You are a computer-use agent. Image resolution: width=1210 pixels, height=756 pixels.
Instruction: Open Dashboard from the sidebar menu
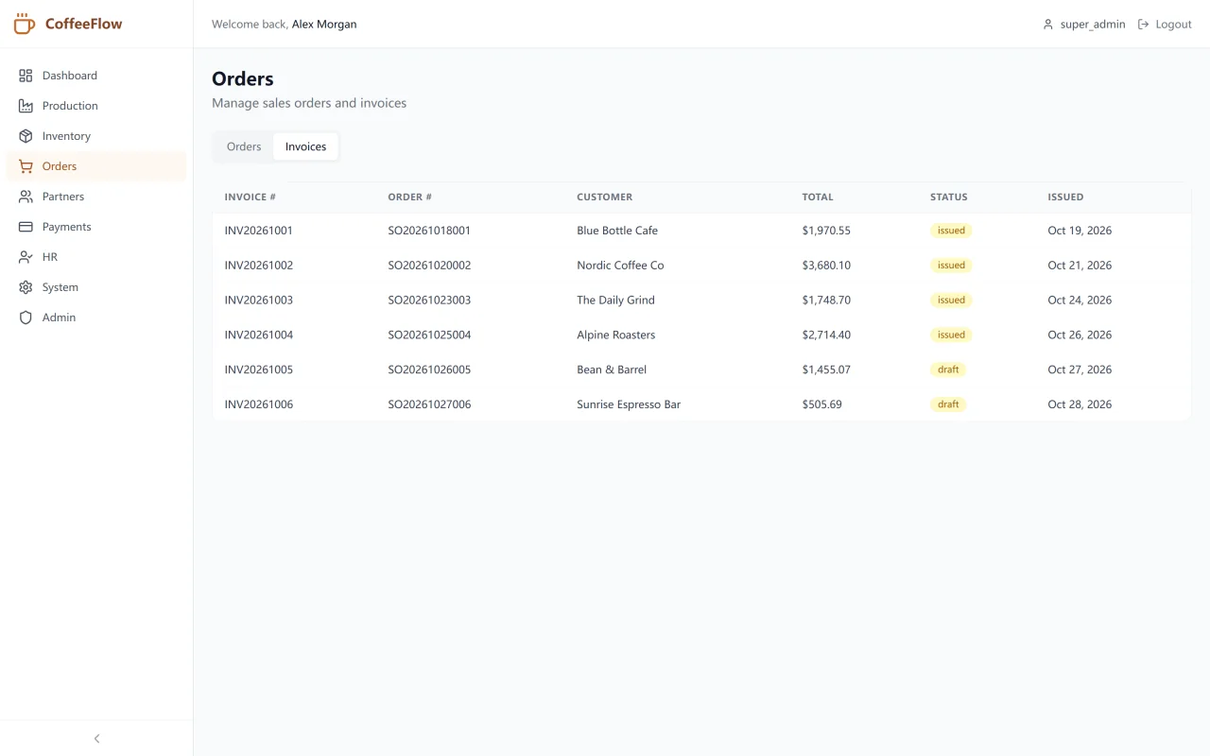click(x=70, y=76)
